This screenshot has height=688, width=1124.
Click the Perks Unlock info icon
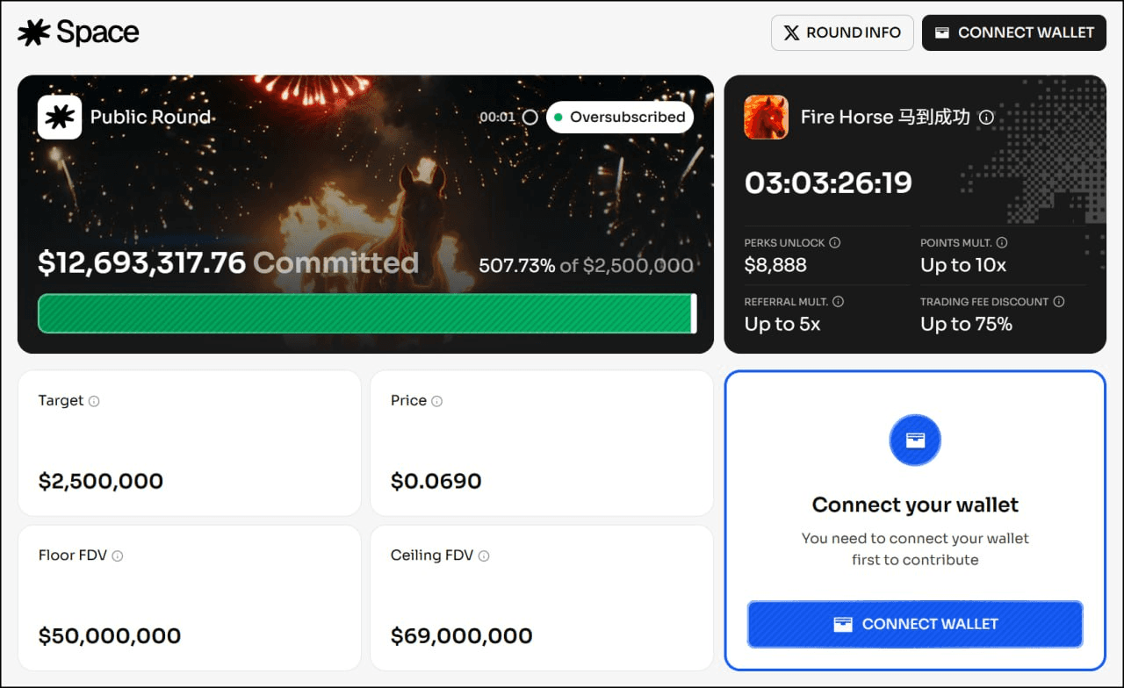tap(835, 243)
